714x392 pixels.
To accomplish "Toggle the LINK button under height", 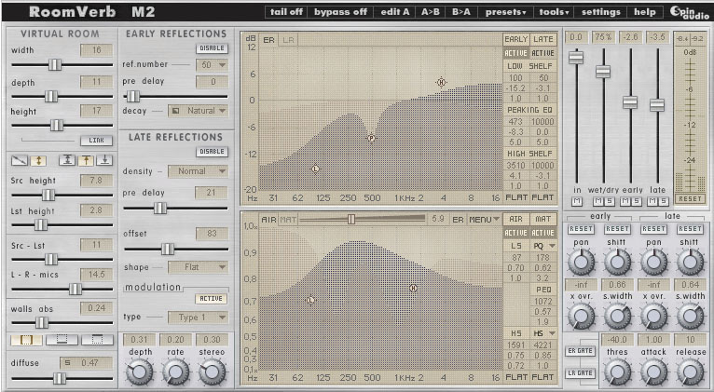I will click(x=97, y=141).
